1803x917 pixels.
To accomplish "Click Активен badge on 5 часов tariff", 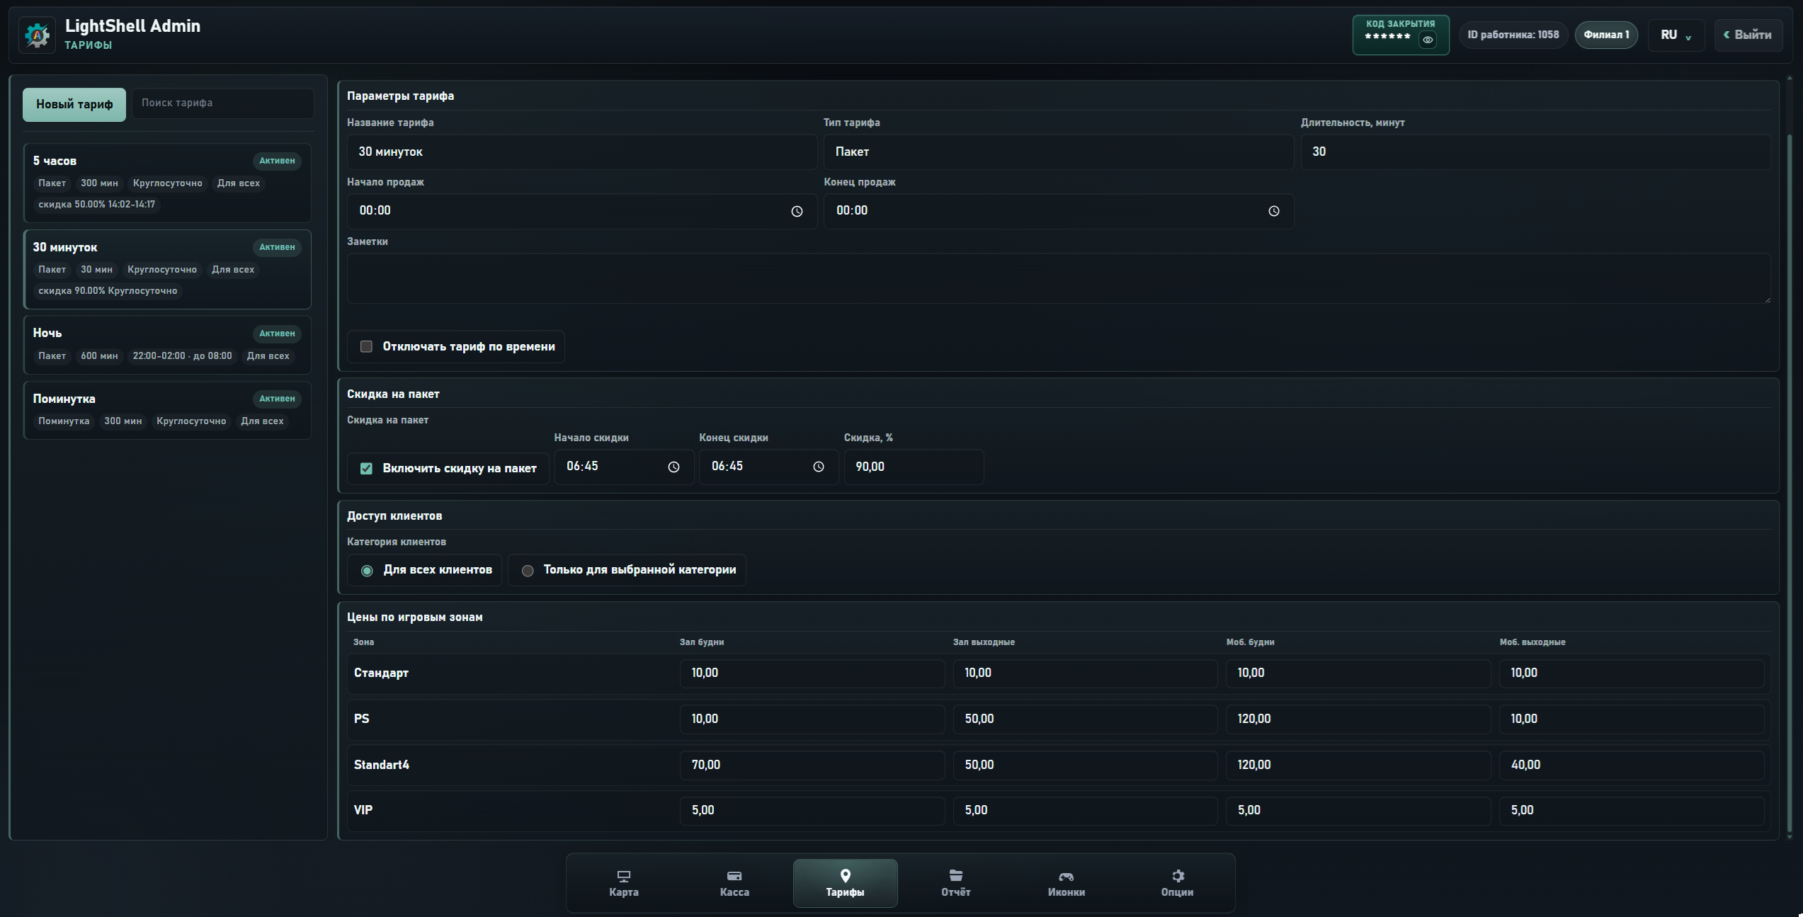I will (277, 161).
